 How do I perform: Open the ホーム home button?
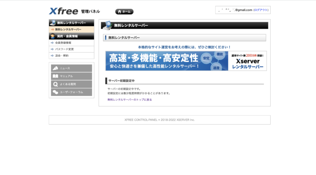(x=124, y=12)
